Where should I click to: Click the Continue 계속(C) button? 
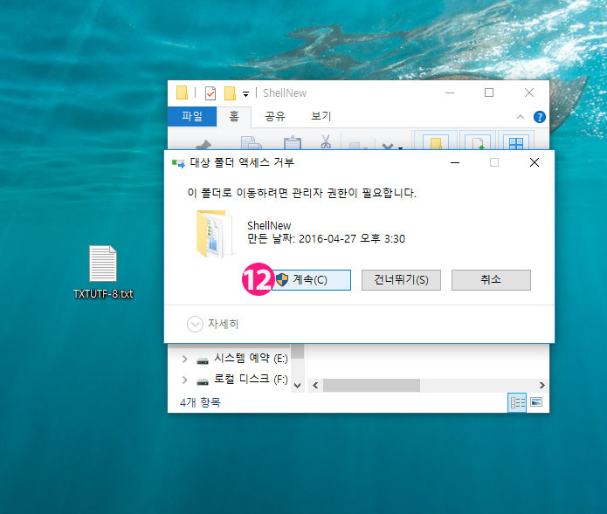pyautogui.click(x=312, y=279)
